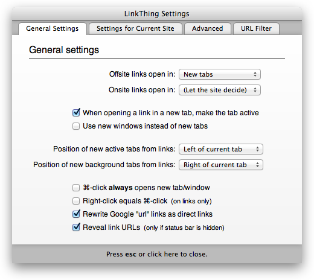Click the arrows on Right of current tab popup

(257, 165)
